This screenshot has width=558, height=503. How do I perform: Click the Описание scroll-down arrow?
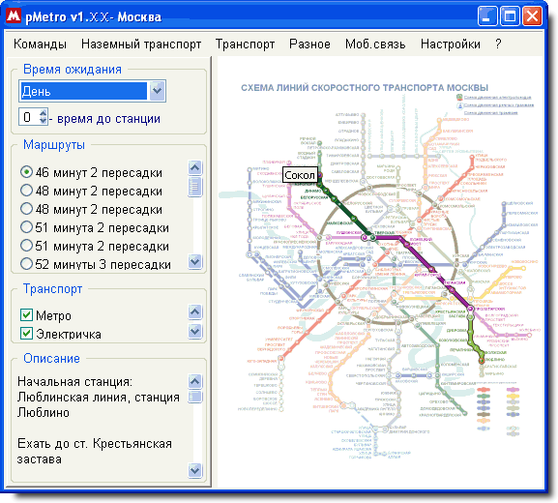(x=195, y=471)
